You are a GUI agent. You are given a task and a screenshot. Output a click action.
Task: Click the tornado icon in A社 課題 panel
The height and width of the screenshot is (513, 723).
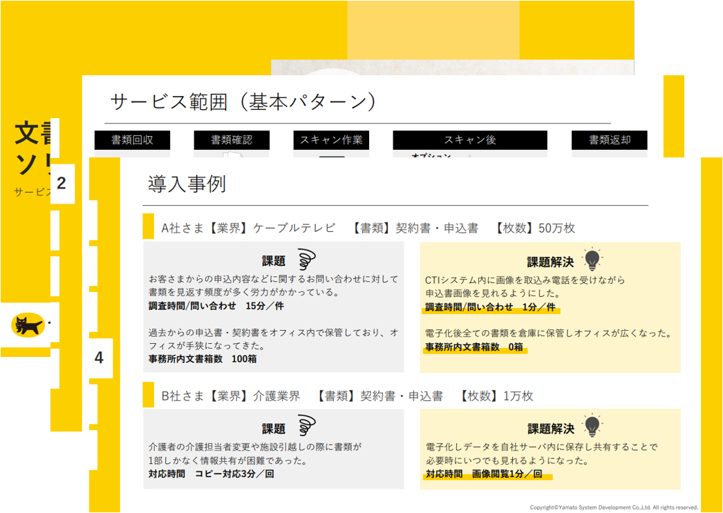307,260
